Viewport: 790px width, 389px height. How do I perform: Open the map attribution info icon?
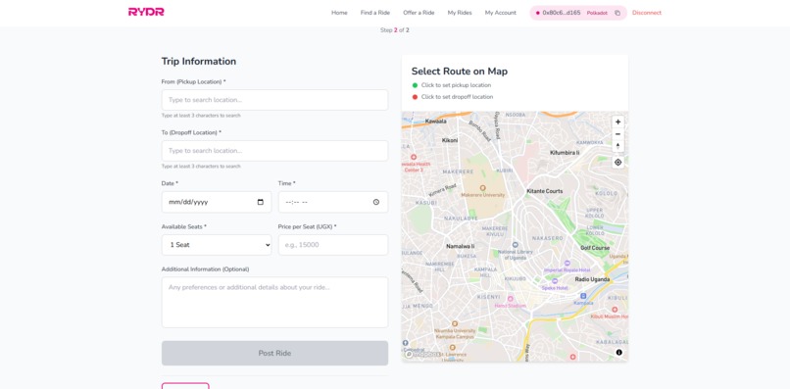point(618,352)
